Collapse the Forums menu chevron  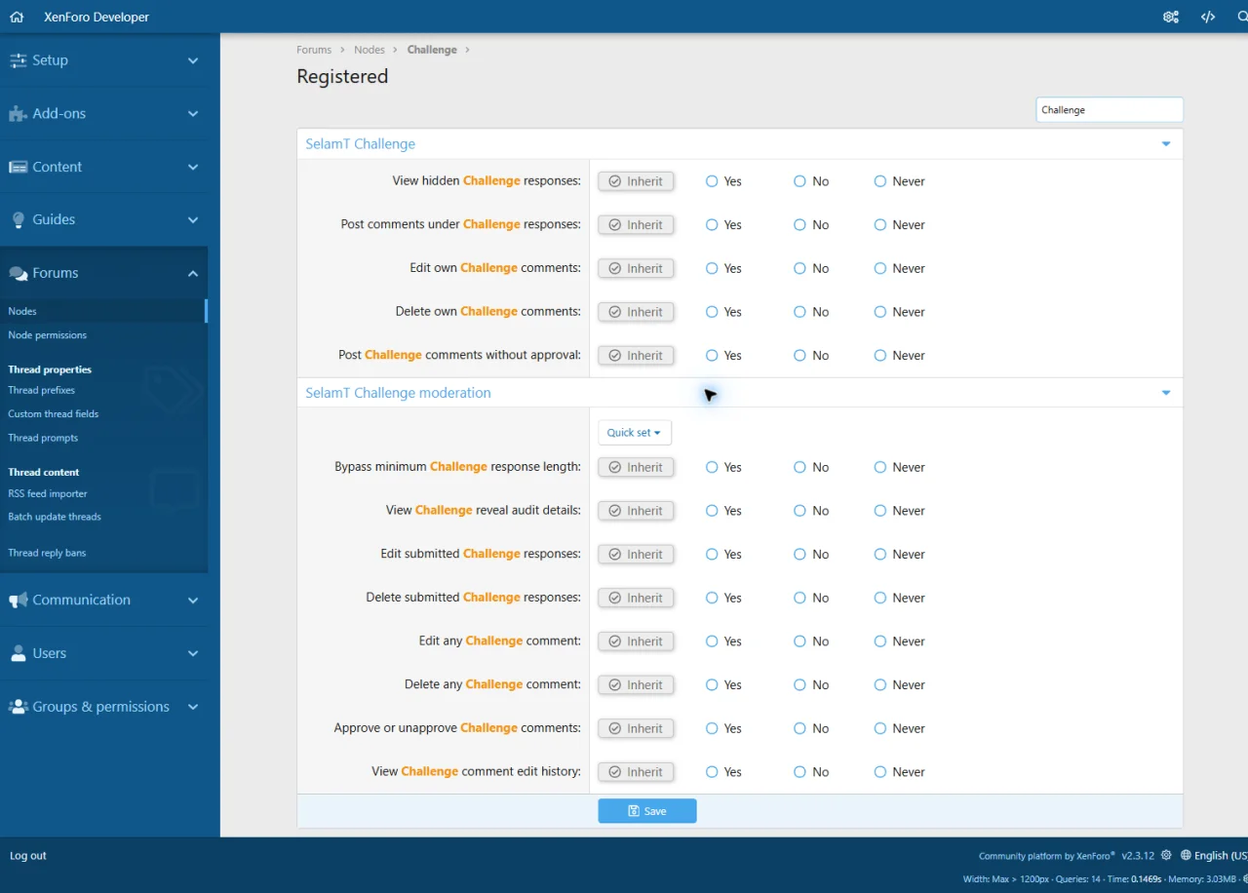pos(193,274)
